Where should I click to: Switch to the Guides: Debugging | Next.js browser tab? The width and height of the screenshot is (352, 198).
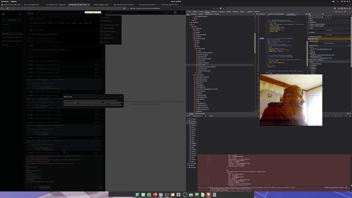101,5
